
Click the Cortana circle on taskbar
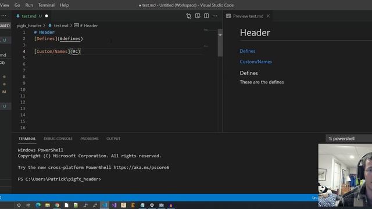click(x=19, y=205)
